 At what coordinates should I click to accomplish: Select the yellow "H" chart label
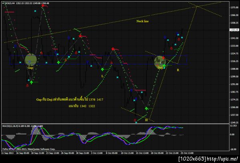tap(146, 120)
